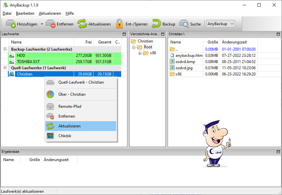Select Remote-Pfad from the context menu
This screenshot has height=195, width=282.
pos(70,106)
